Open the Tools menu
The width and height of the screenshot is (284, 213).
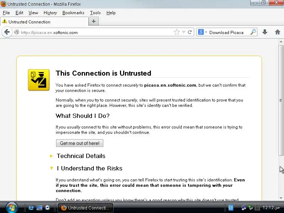95,13
